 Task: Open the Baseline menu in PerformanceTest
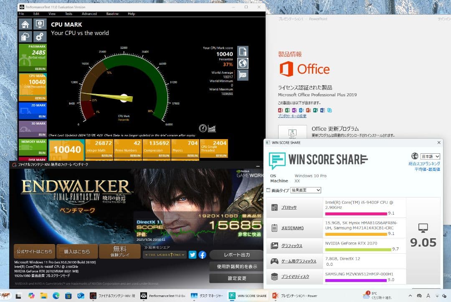pos(112,13)
